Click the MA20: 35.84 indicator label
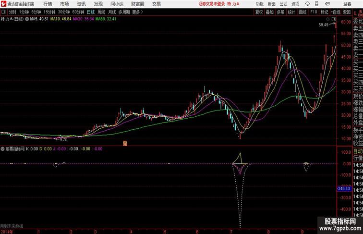Screen dimensions: 363x234 pos(84,19)
